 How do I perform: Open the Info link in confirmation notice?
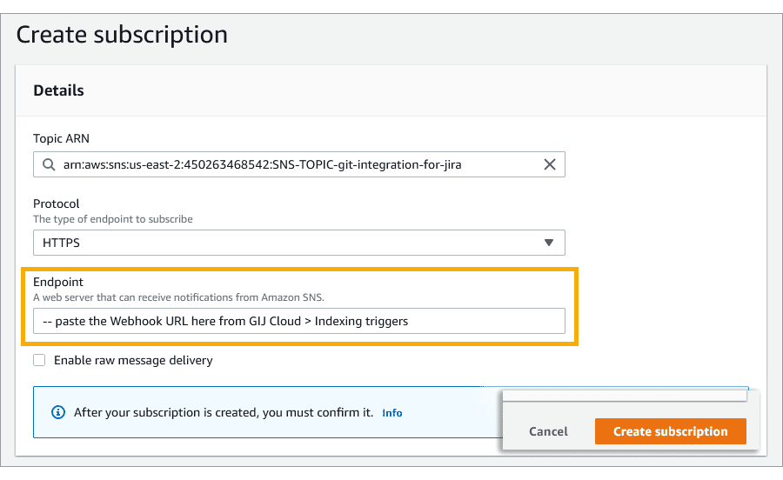tap(392, 413)
